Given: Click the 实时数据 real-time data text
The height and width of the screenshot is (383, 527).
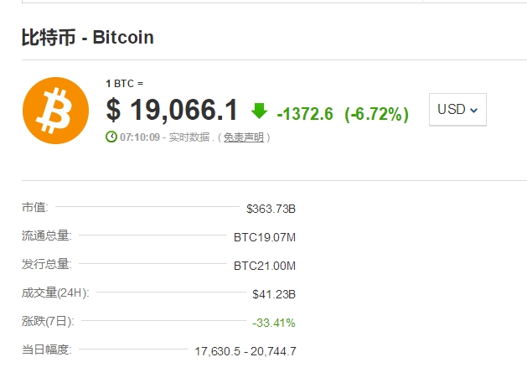Looking at the screenshot, I should tap(189, 137).
